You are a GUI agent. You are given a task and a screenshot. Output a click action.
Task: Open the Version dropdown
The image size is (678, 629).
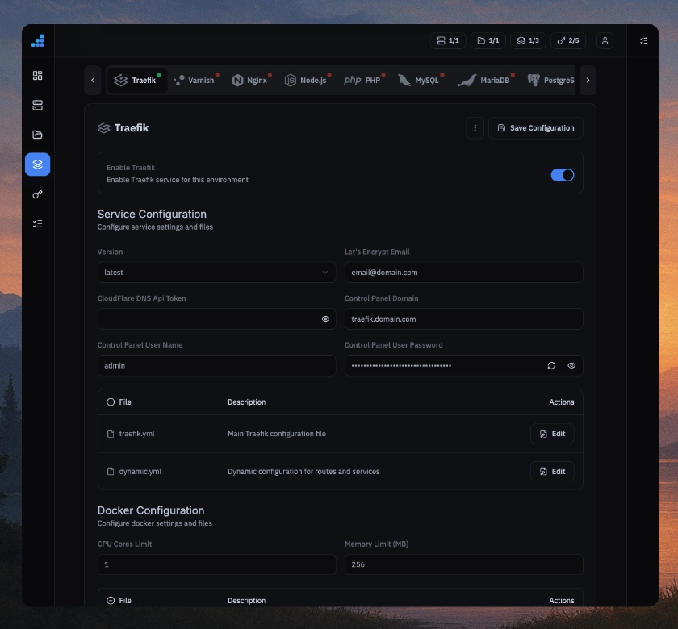click(x=216, y=273)
